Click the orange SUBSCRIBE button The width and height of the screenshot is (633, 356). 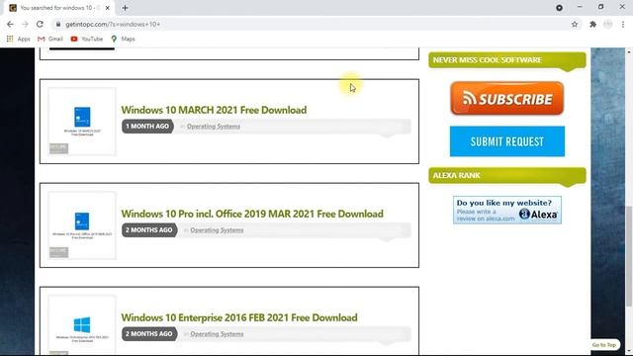click(507, 99)
